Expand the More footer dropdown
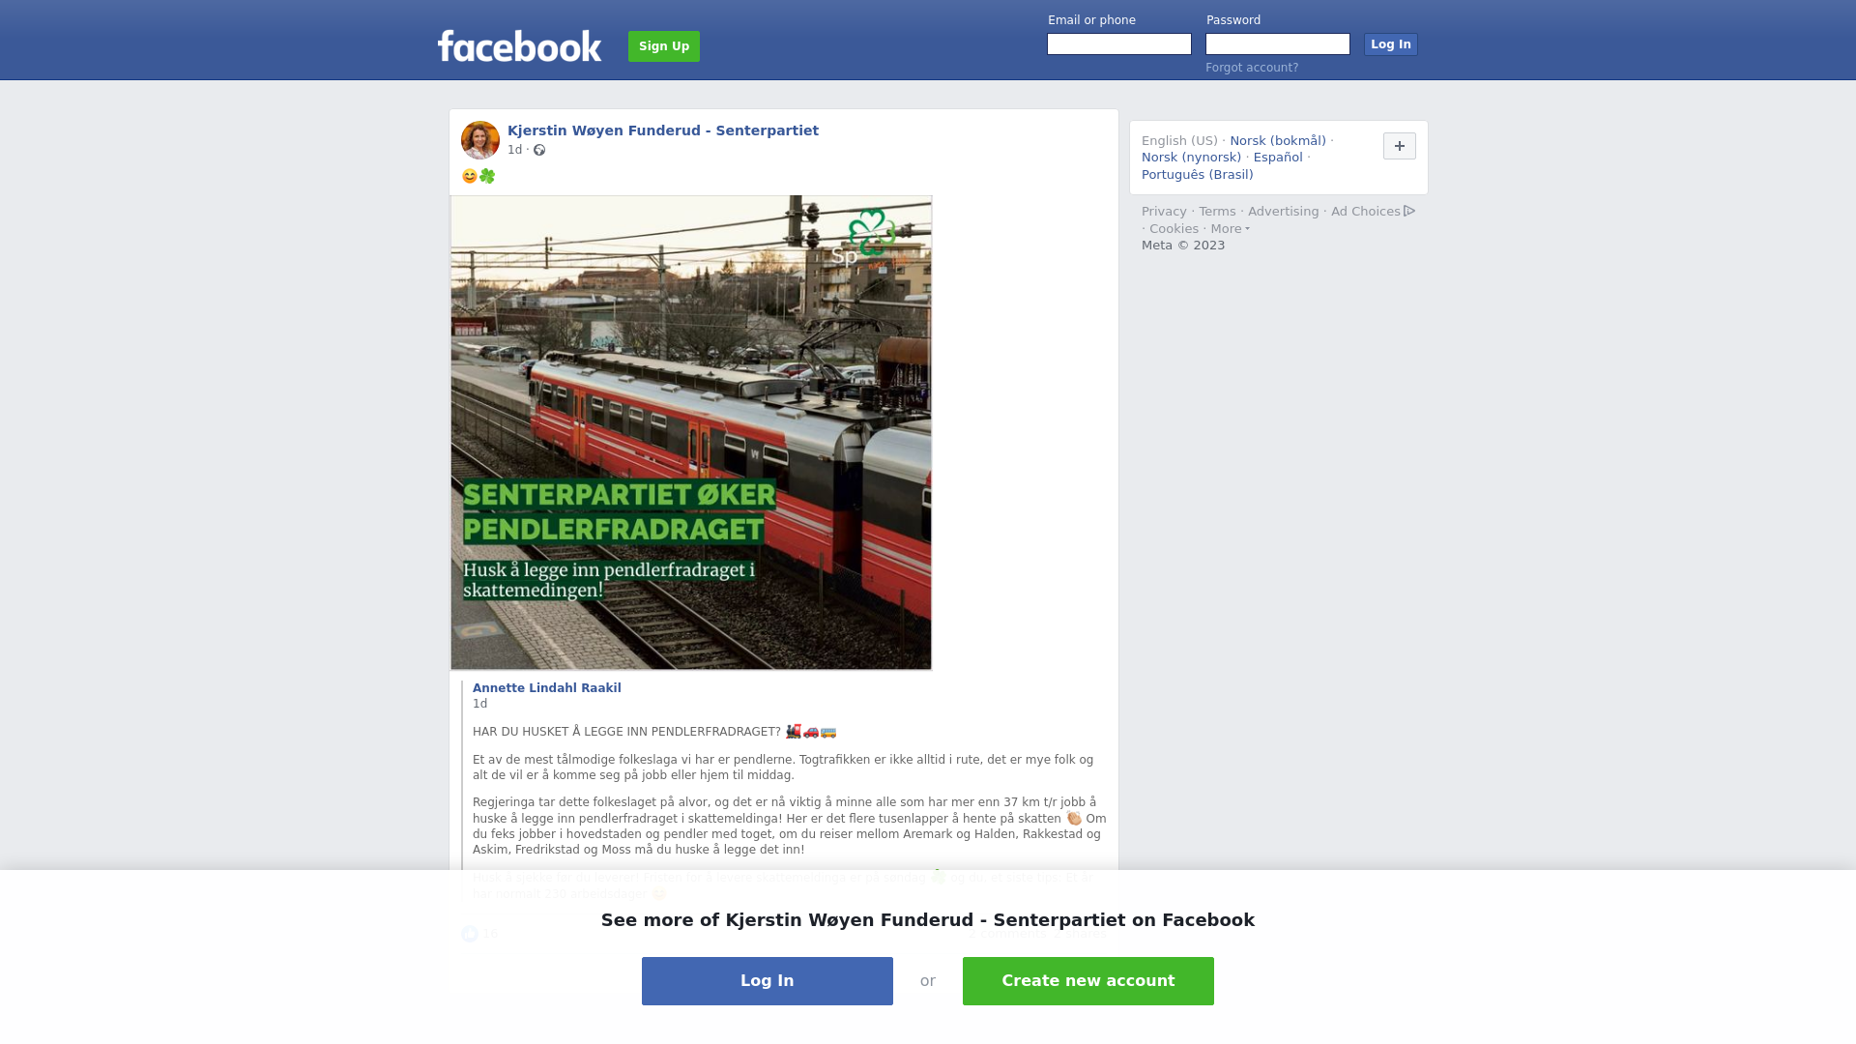Viewport: 1856px width, 1044px height. click(x=1230, y=229)
